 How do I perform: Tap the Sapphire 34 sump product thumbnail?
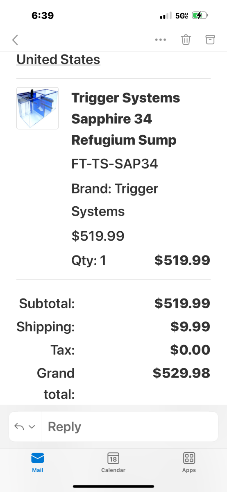(x=37, y=108)
